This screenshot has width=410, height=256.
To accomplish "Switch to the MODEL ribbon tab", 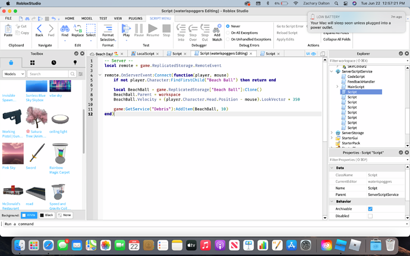I will pyautogui.click(x=87, y=18).
